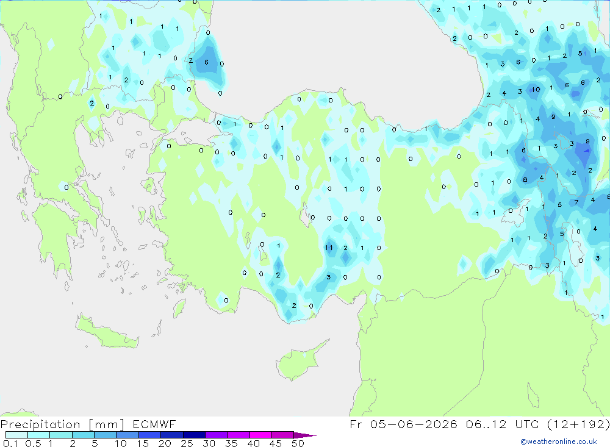Click the date 'Fr 05-06-2026' text
The height and width of the screenshot is (447, 610).
[403, 424]
